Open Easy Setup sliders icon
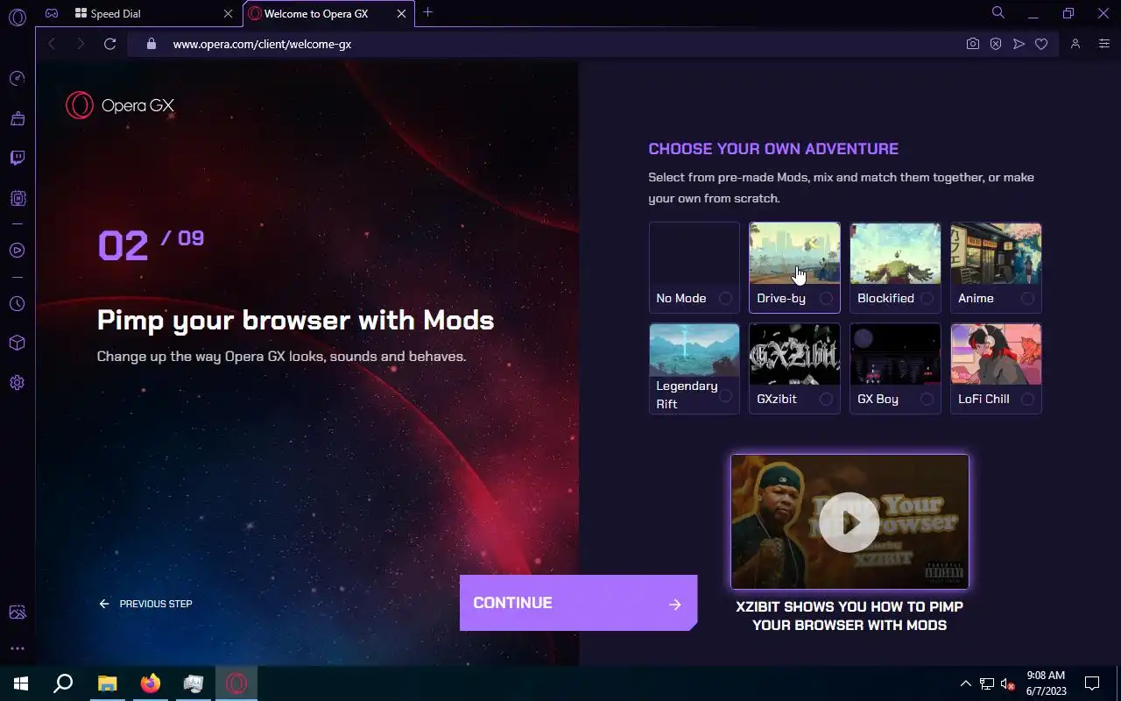 (x=1103, y=44)
